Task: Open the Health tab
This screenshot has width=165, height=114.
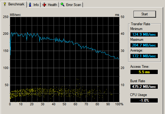Action: [x=50, y=5]
